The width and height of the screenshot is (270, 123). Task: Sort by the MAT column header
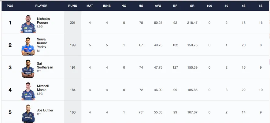point(90,6)
